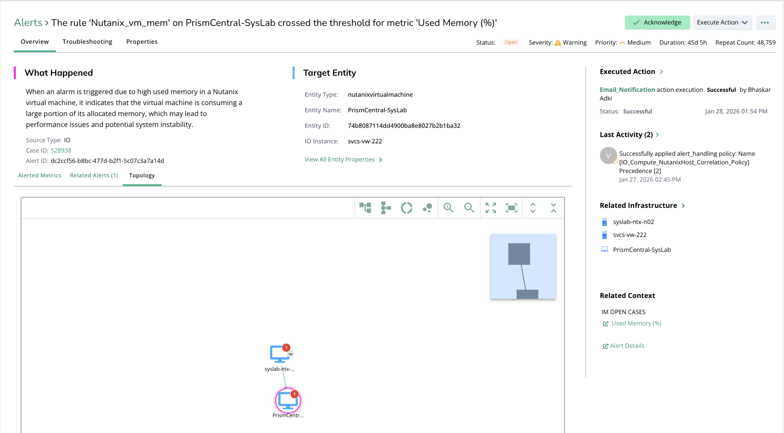Open topology in fullscreen
The image size is (784, 433).
pos(491,208)
